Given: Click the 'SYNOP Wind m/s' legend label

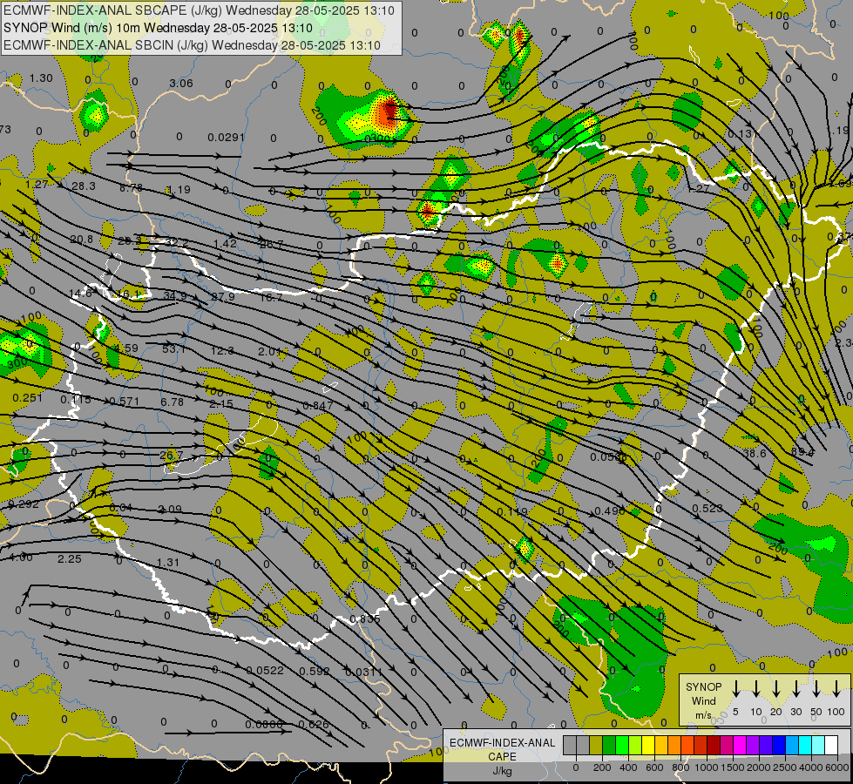Looking at the screenshot, I should 703,701.
